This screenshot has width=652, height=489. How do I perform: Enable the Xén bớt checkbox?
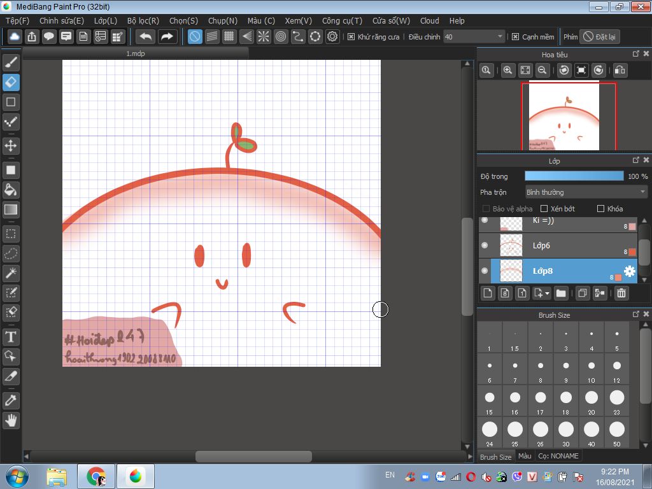click(x=544, y=209)
